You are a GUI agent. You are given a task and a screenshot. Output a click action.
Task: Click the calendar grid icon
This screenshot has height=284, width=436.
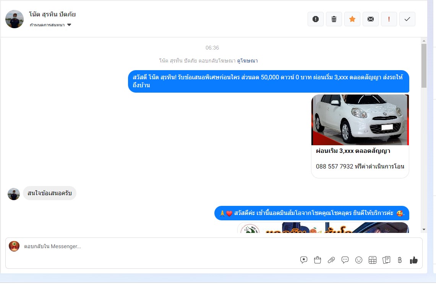point(373,260)
